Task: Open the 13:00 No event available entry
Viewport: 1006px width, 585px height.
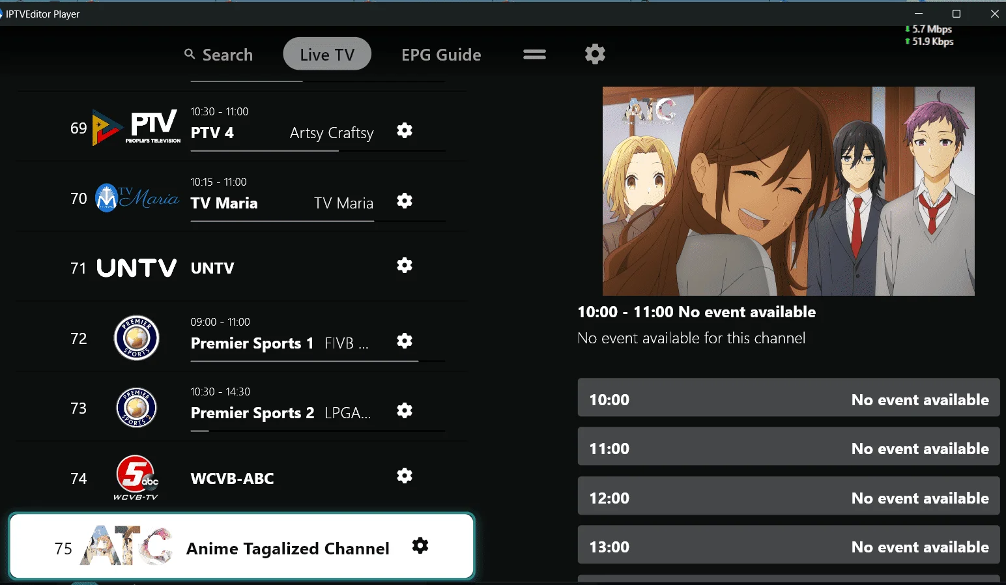Action: tap(788, 545)
